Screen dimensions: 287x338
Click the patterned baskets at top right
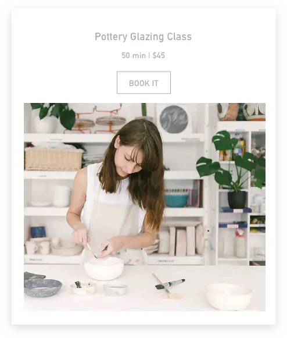[x=241, y=112]
